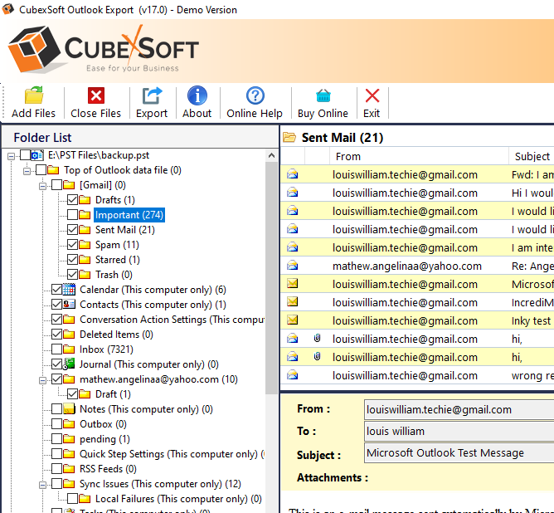The image size is (554, 513).
Task: Select the Hi I woul email row
Action: [417, 193]
